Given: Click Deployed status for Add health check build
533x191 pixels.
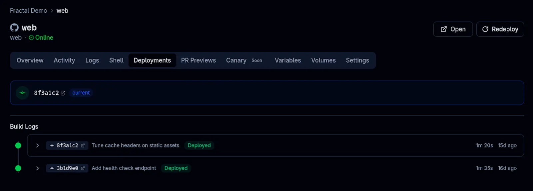Looking at the screenshot, I should [176, 168].
